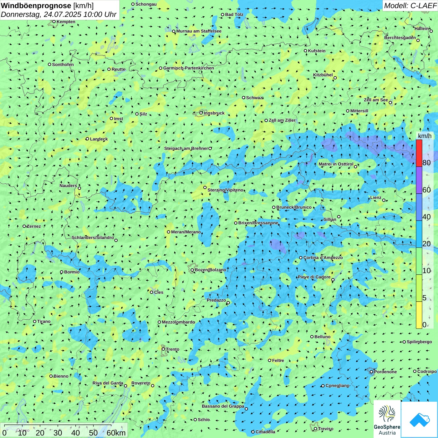The width and height of the screenshot is (438, 438).
Task: Click the Bad Tölz label
Action: [234, 14]
